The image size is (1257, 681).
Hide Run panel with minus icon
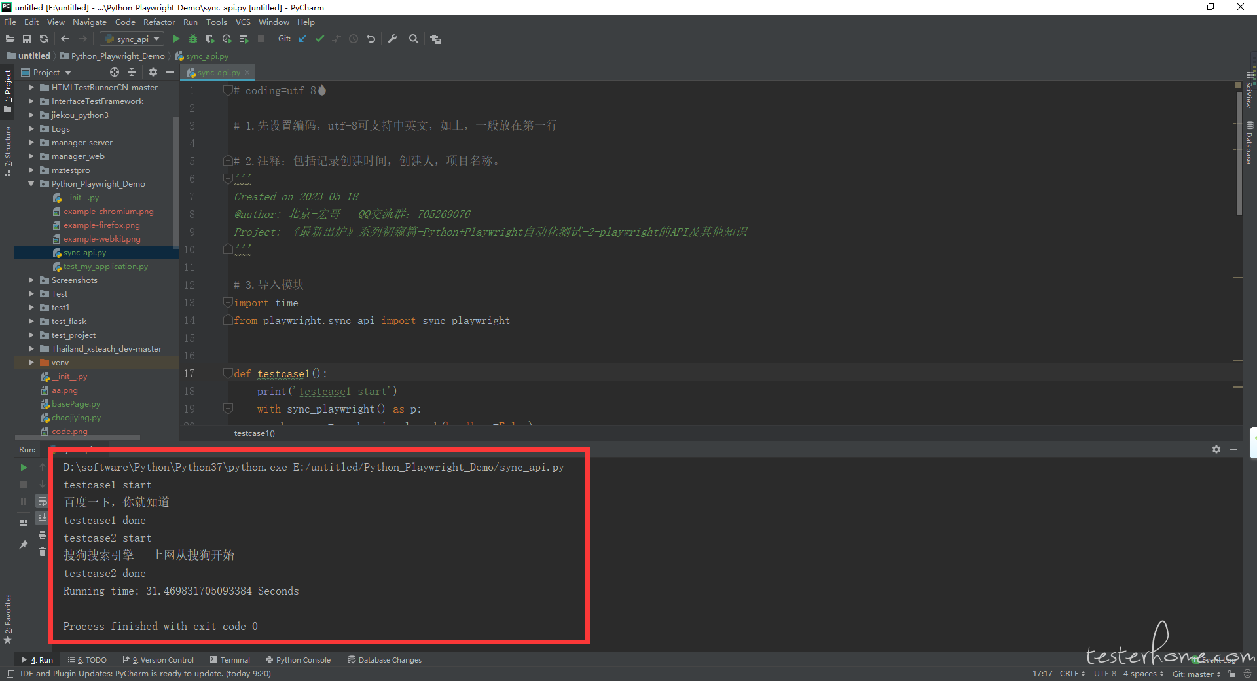tap(1233, 449)
